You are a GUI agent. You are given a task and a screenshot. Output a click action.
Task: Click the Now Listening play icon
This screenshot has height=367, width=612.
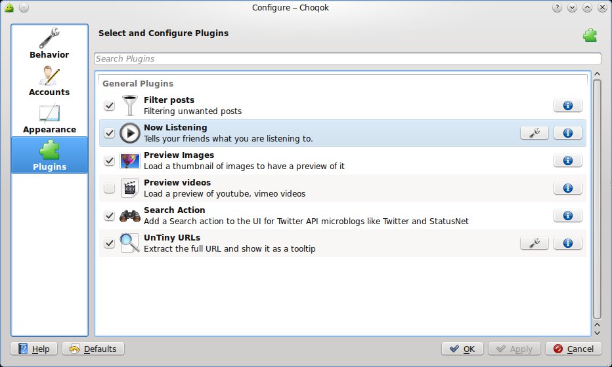[130, 133]
